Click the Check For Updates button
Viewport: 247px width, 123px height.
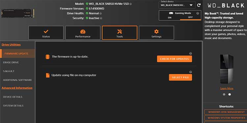[x=174, y=59]
